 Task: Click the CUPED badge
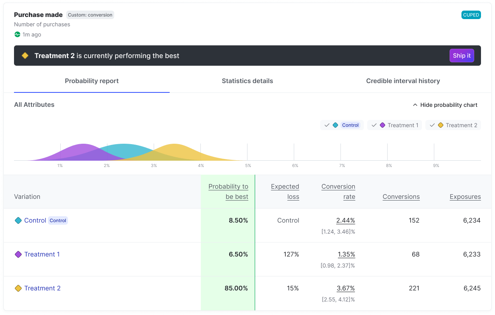coord(471,15)
